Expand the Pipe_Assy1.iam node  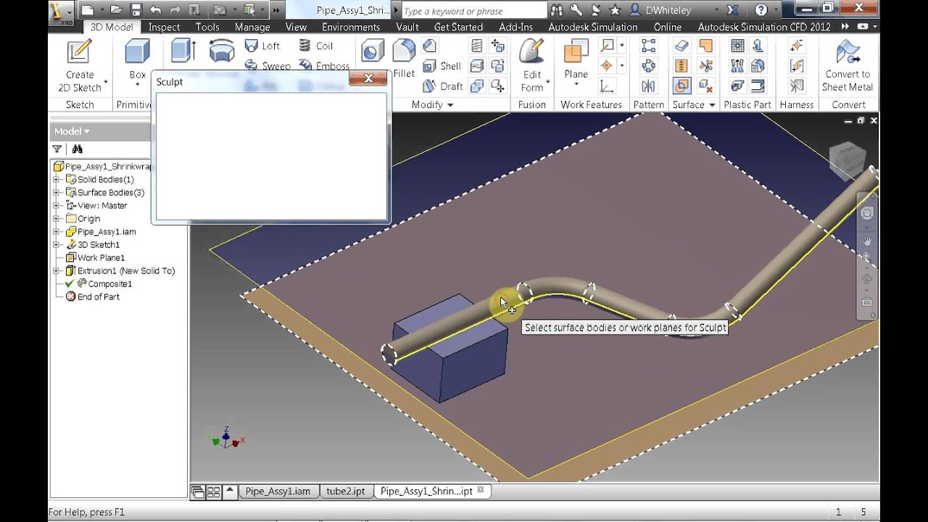tap(57, 232)
